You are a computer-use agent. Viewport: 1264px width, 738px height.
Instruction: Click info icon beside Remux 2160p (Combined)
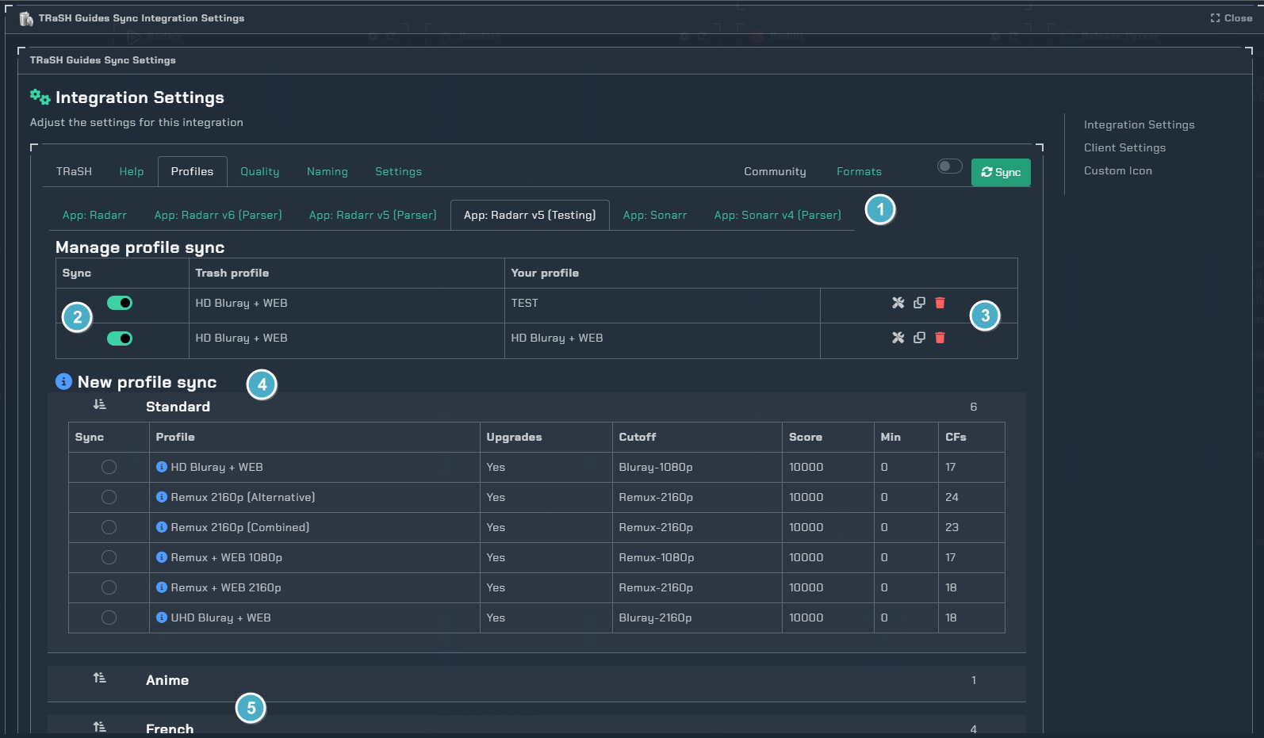[162, 527]
